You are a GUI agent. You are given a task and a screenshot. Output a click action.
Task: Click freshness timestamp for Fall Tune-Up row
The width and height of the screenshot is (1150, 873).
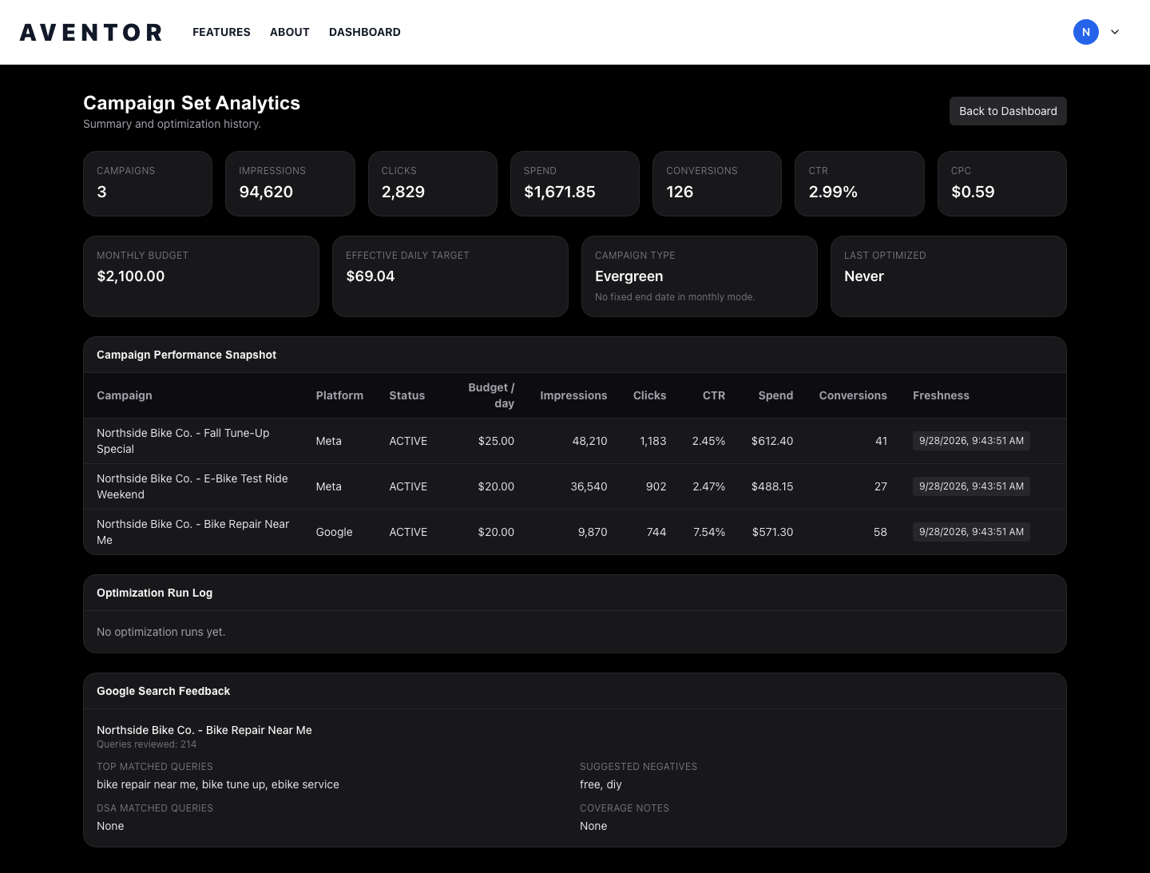click(x=971, y=441)
